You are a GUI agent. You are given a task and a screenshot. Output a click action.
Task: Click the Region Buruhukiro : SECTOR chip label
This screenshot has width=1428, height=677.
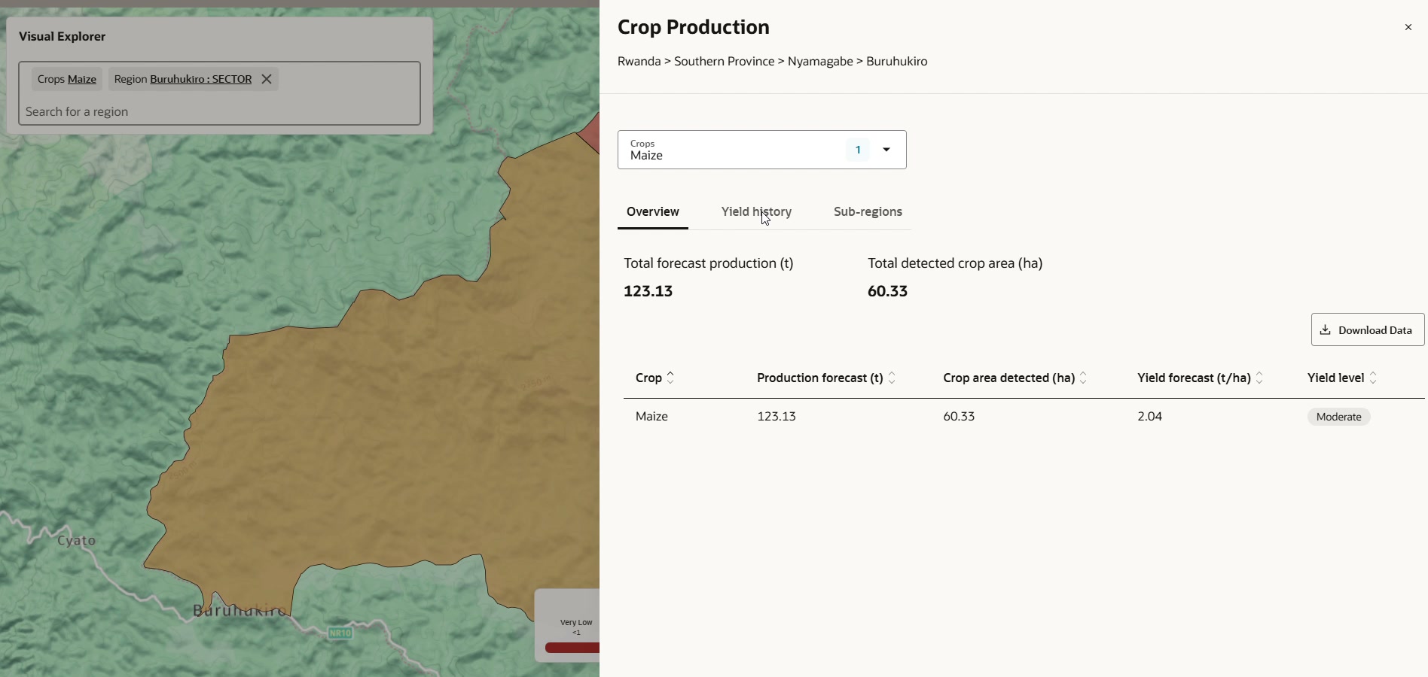tap(183, 79)
